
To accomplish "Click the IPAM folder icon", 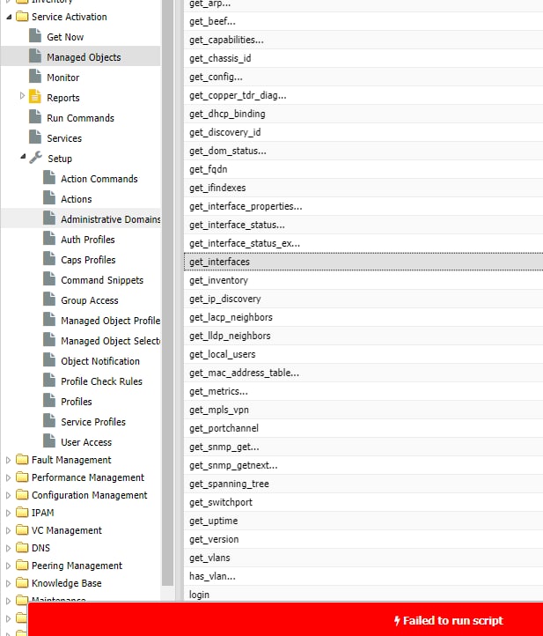I will click(22, 513).
